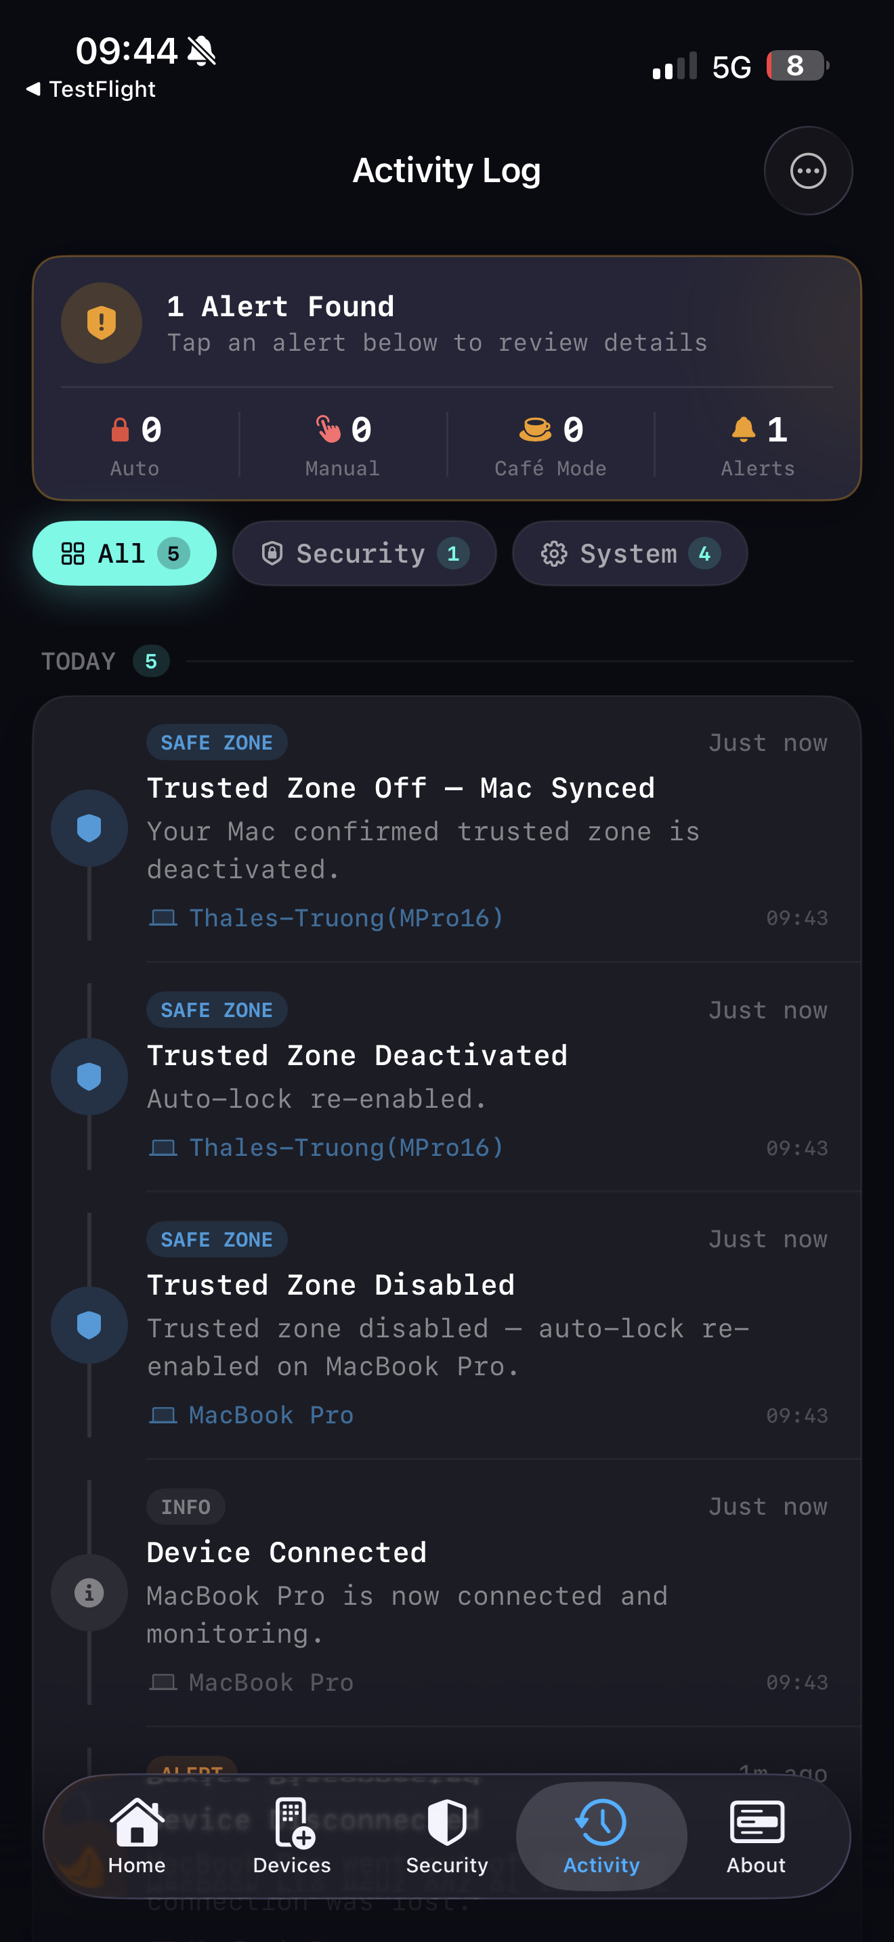Tap shield icon for Trusted Zone Deactivated
Screen dimensions: 894x1942
(x=89, y=1076)
